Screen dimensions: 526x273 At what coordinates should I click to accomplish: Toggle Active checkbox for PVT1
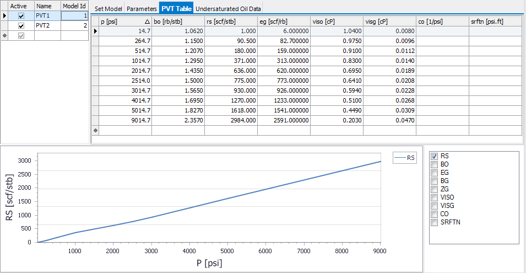click(x=21, y=16)
